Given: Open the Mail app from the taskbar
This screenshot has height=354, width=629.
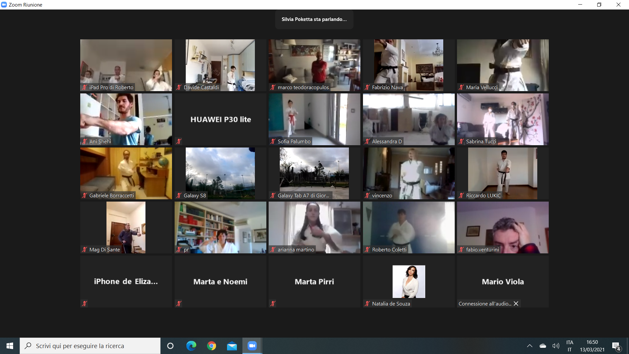Looking at the screenshot, I should (x=232, y=346).
